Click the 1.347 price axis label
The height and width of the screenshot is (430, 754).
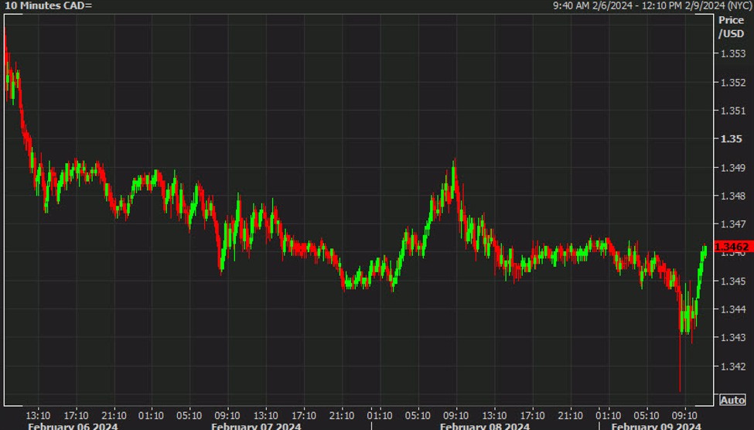pyautogui.click(x=733, y=224)
